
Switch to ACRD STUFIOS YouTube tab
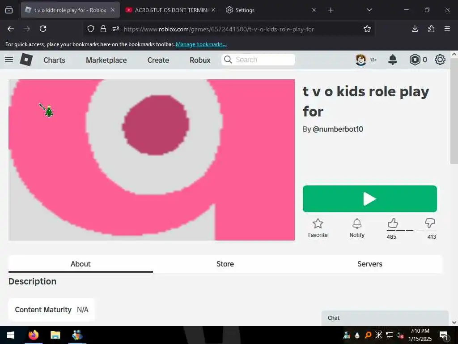coord(170,10)
